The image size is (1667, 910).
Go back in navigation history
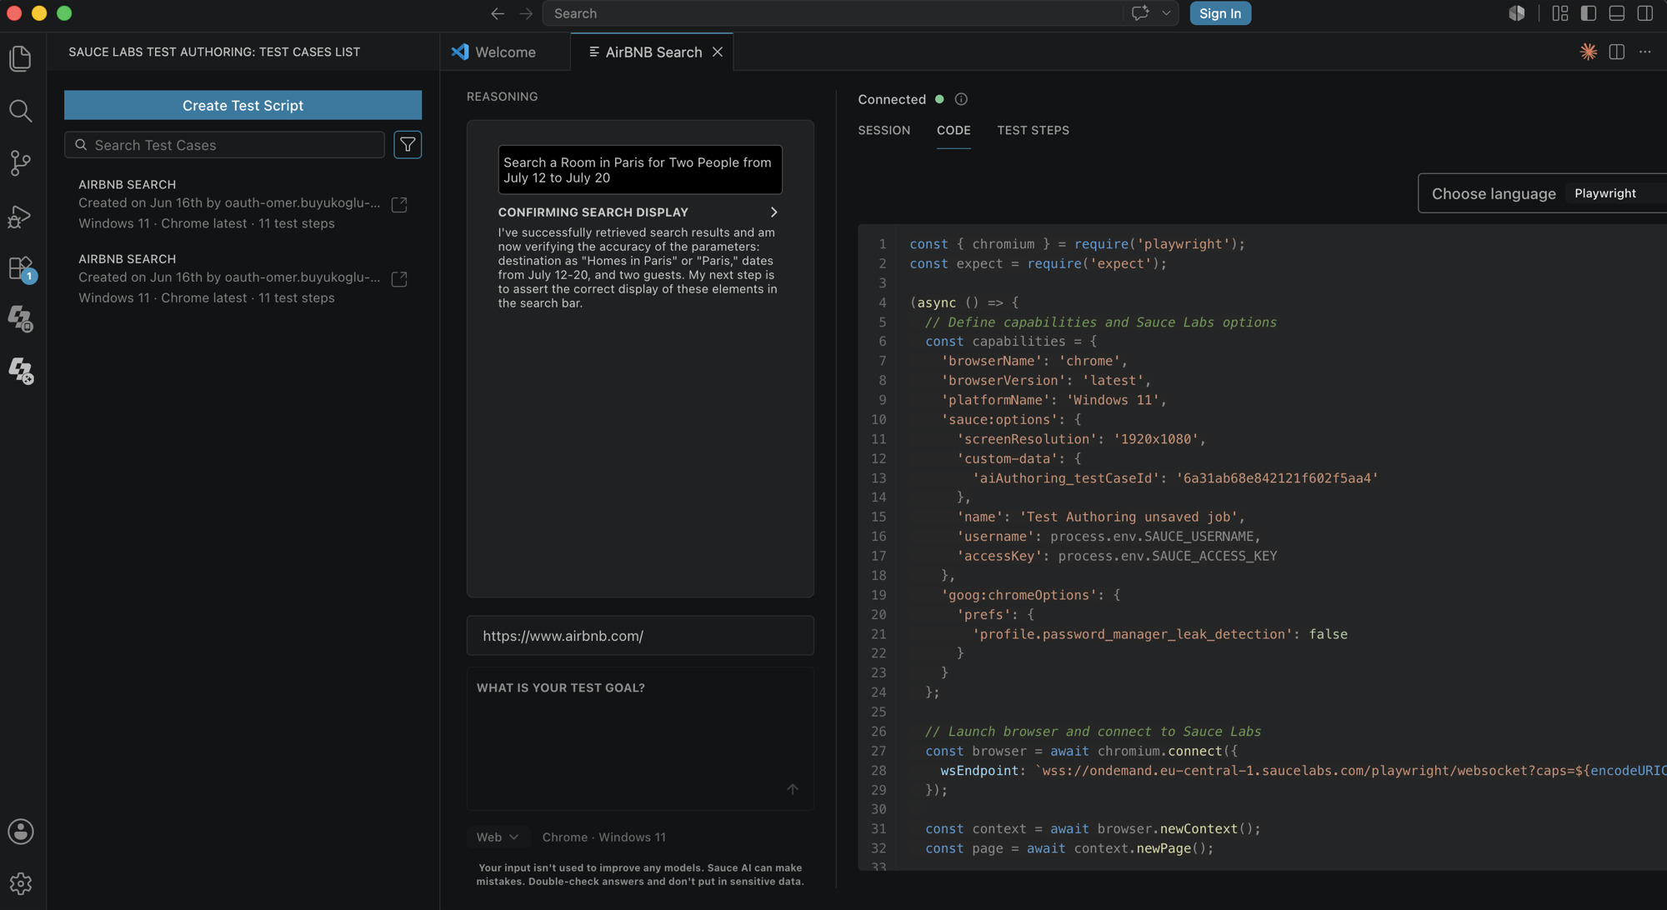498,13
